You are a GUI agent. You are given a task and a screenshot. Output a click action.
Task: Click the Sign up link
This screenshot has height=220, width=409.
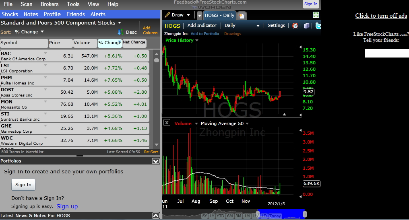(x=67, y=206)
